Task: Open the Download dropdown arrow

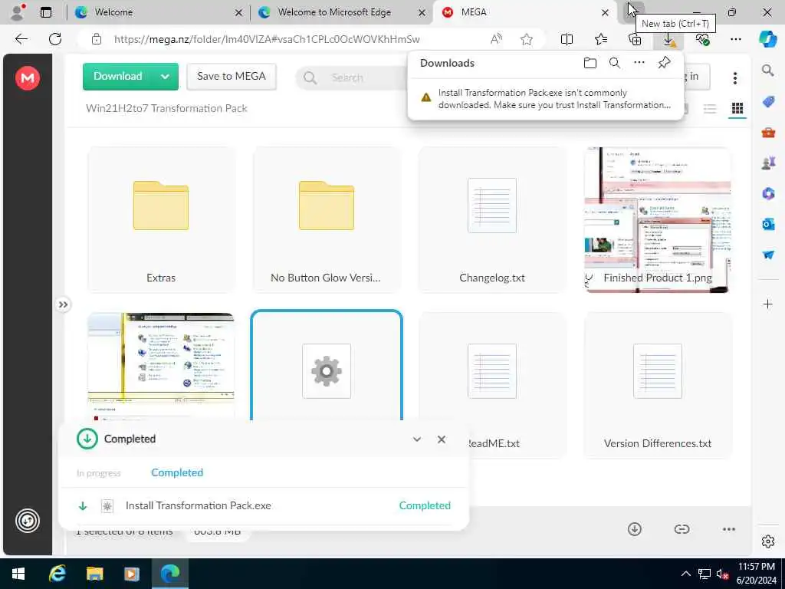Action: pos(166,77)
